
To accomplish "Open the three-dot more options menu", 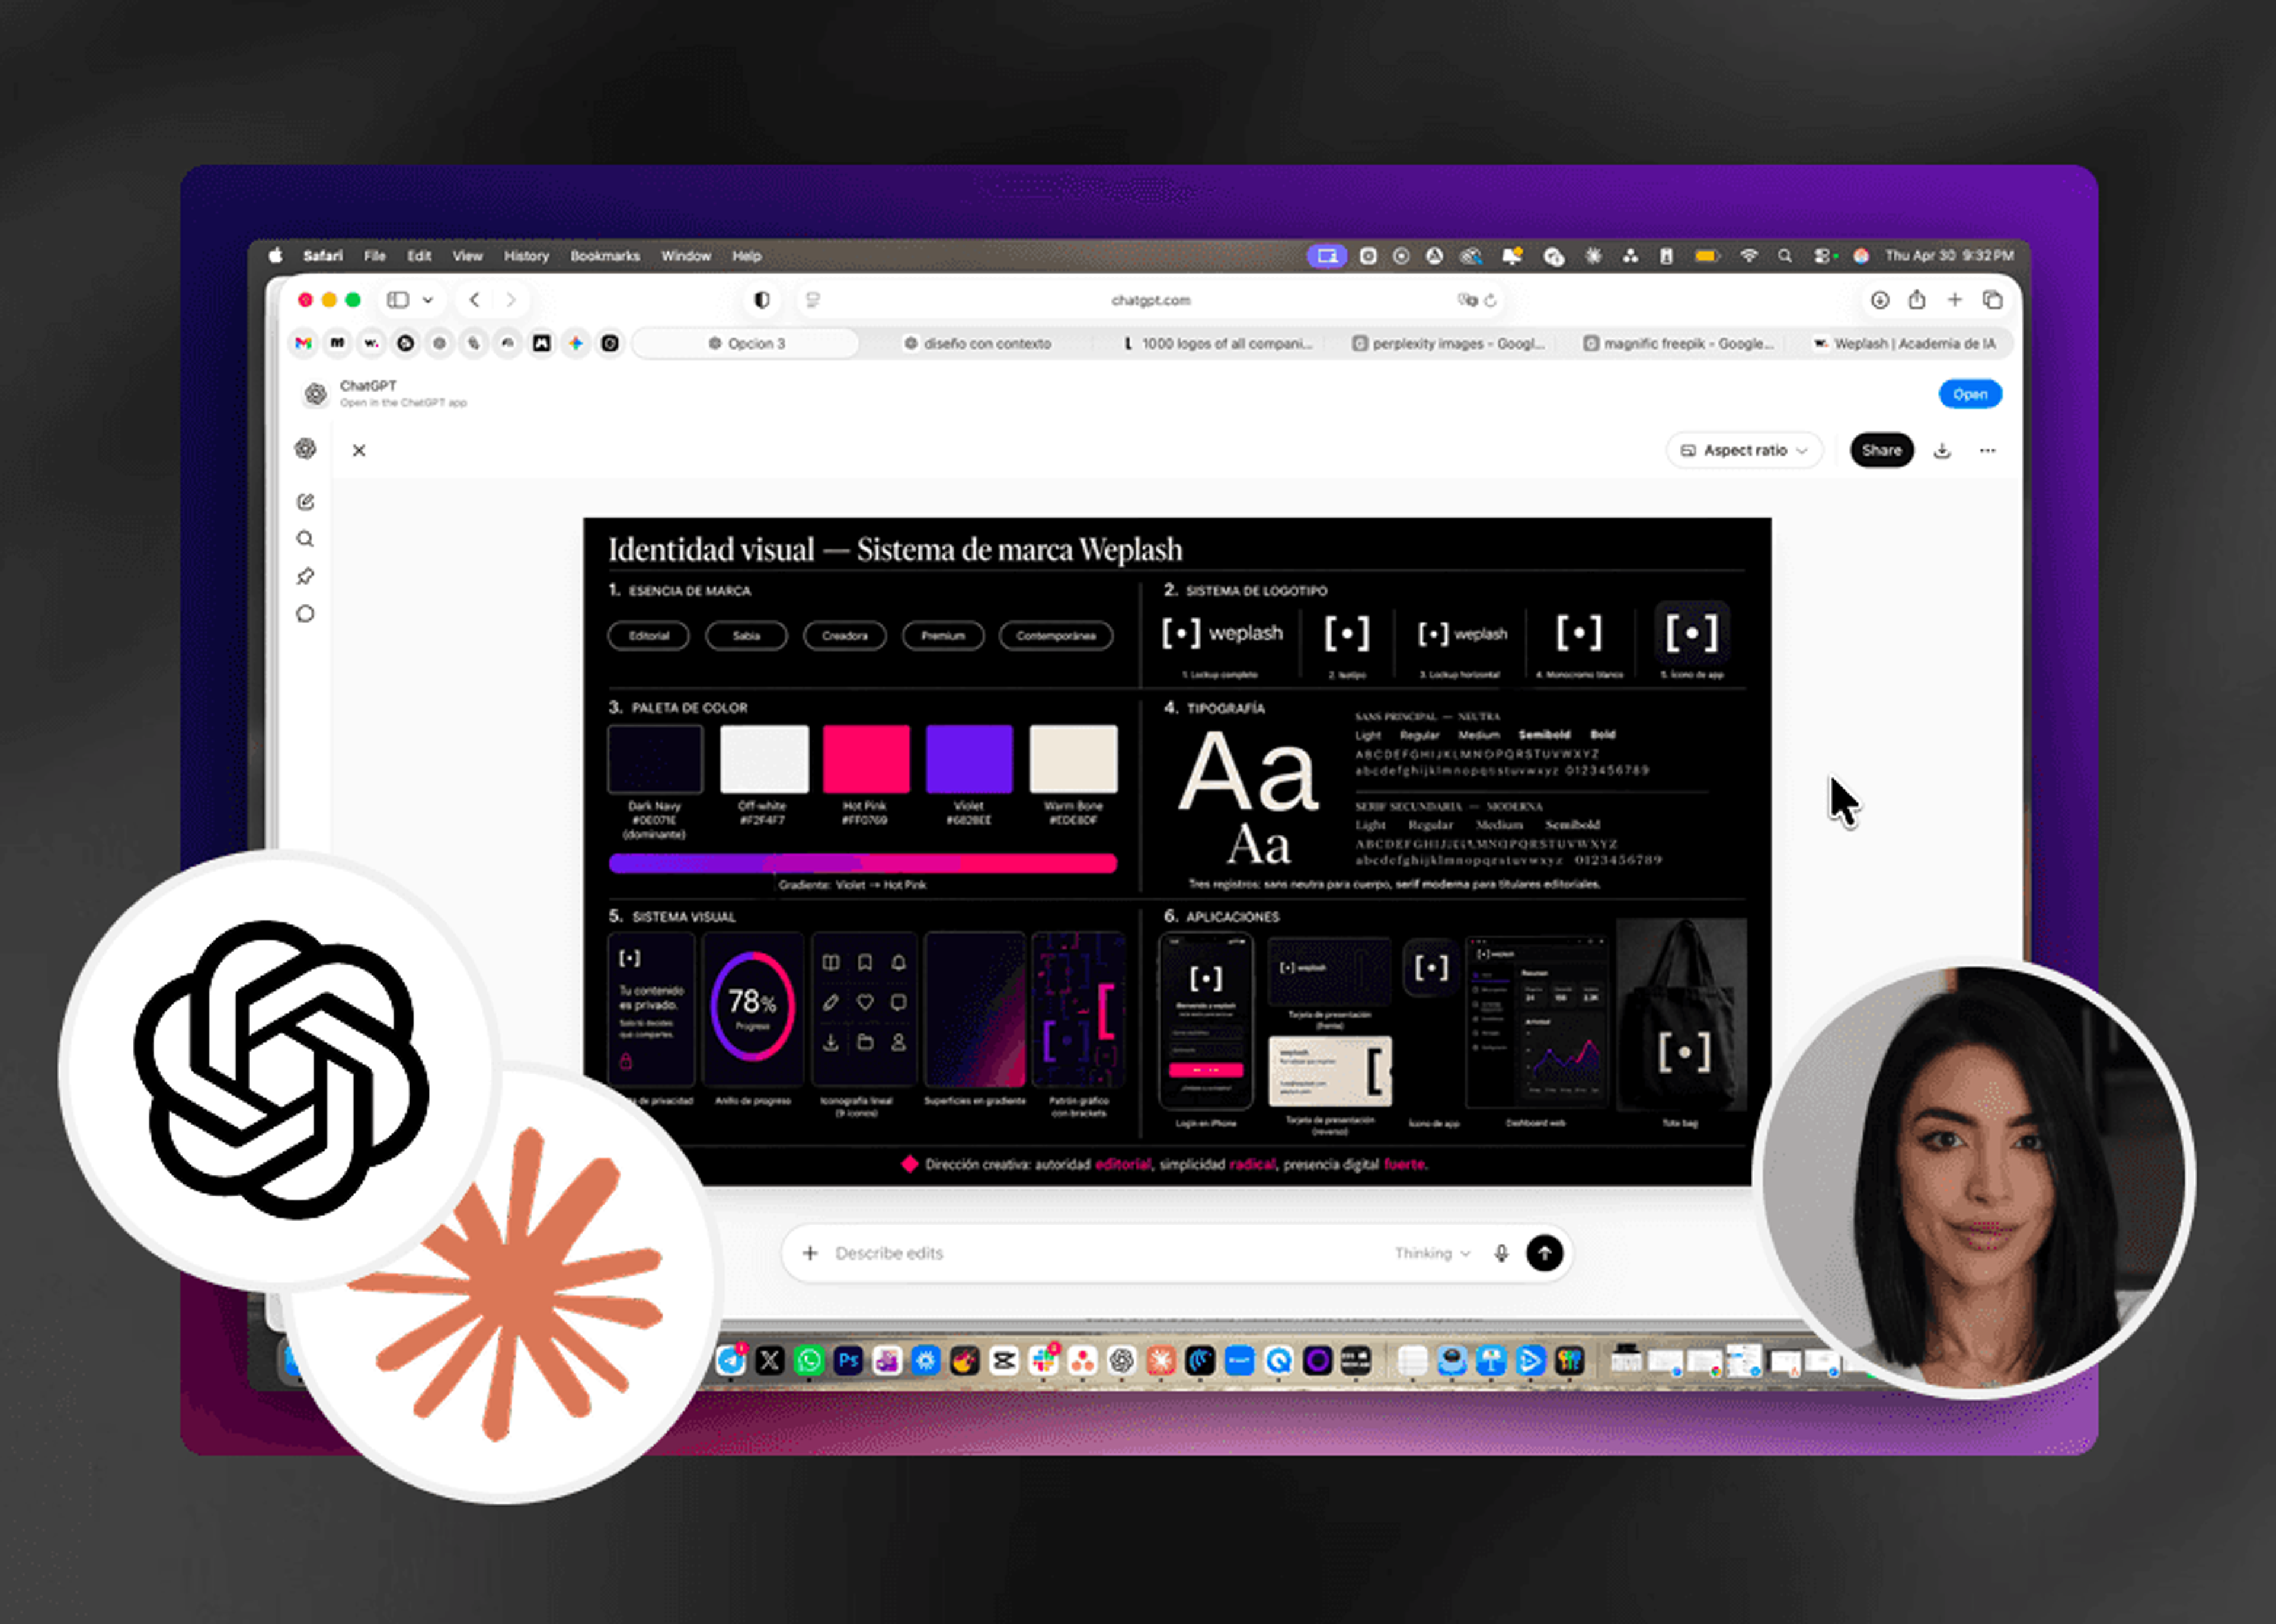I will [x=1988, y=450].
